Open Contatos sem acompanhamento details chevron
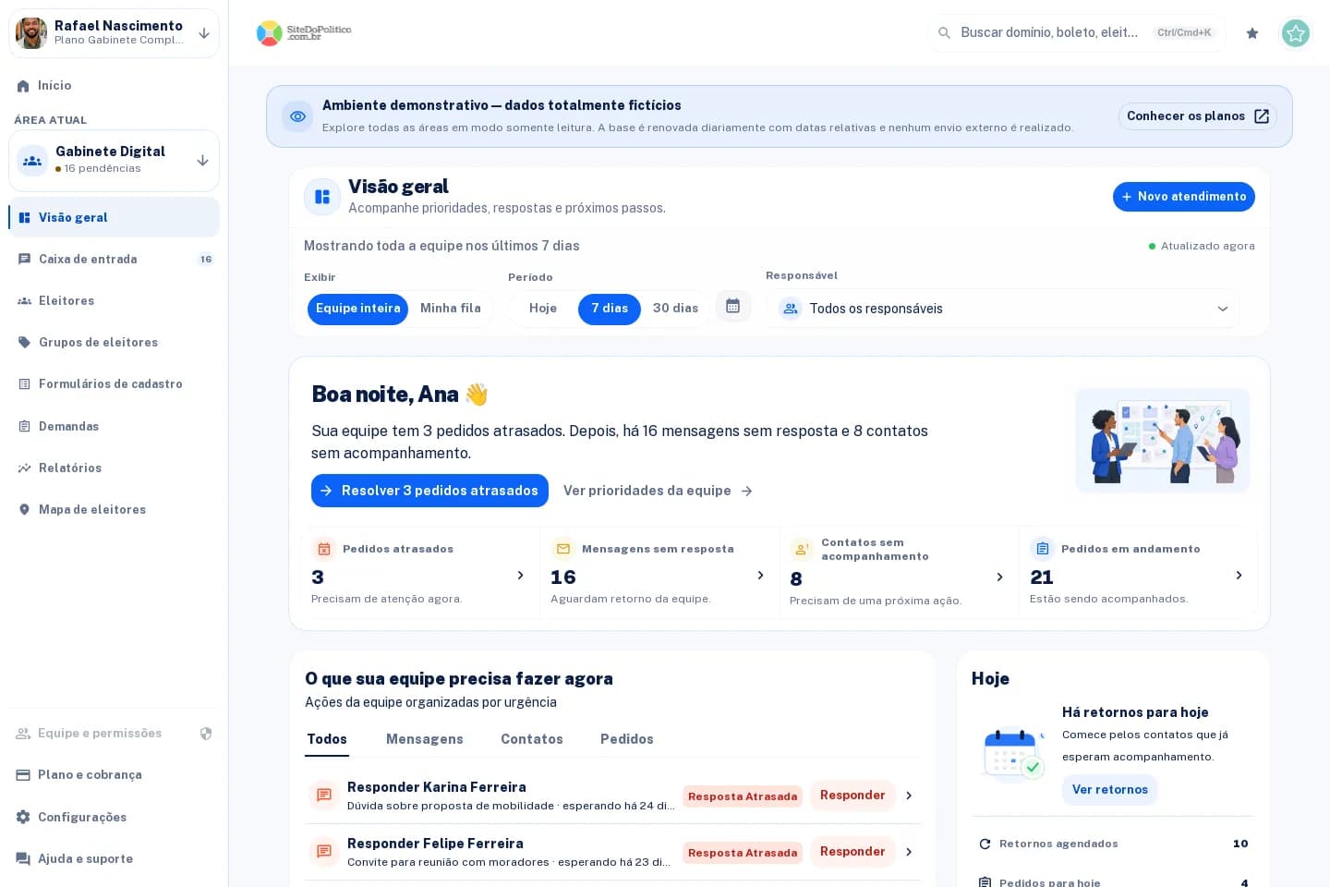1330x887 pixels. pyautogui.click(x=999, y=577)
